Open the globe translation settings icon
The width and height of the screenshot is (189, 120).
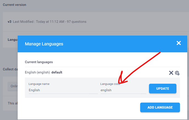(177, 73)
